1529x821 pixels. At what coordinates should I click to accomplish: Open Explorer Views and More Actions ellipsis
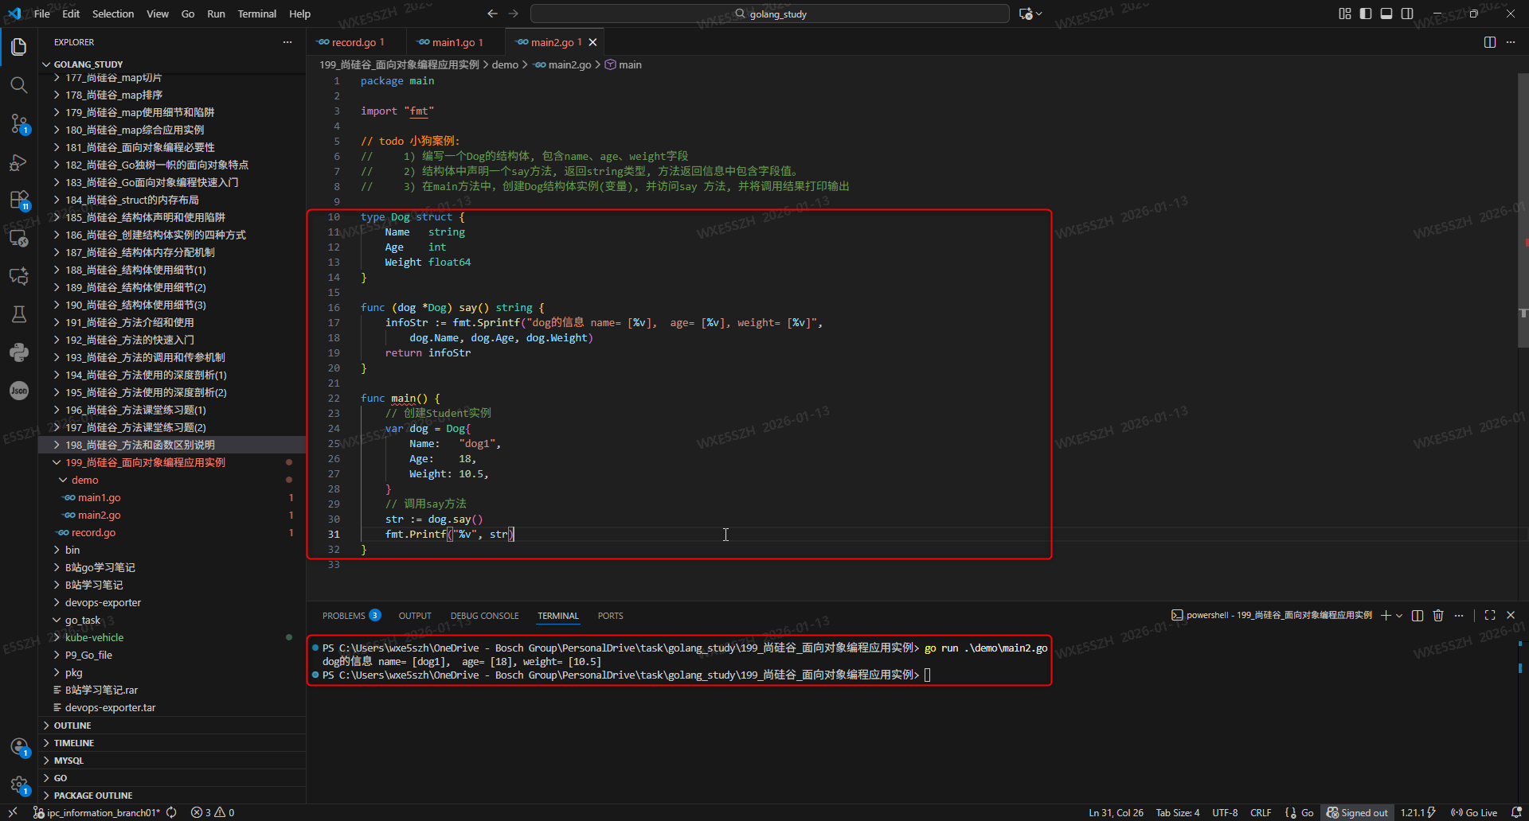point(287,42)
